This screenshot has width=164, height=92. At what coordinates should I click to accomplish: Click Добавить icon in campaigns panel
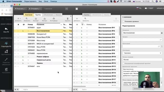point(18,19)
